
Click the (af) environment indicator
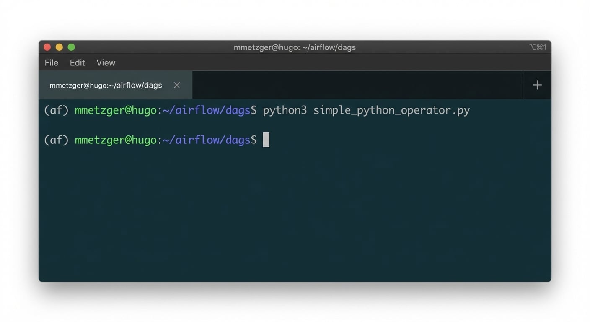pyautogui.click(x=56, y=110)
